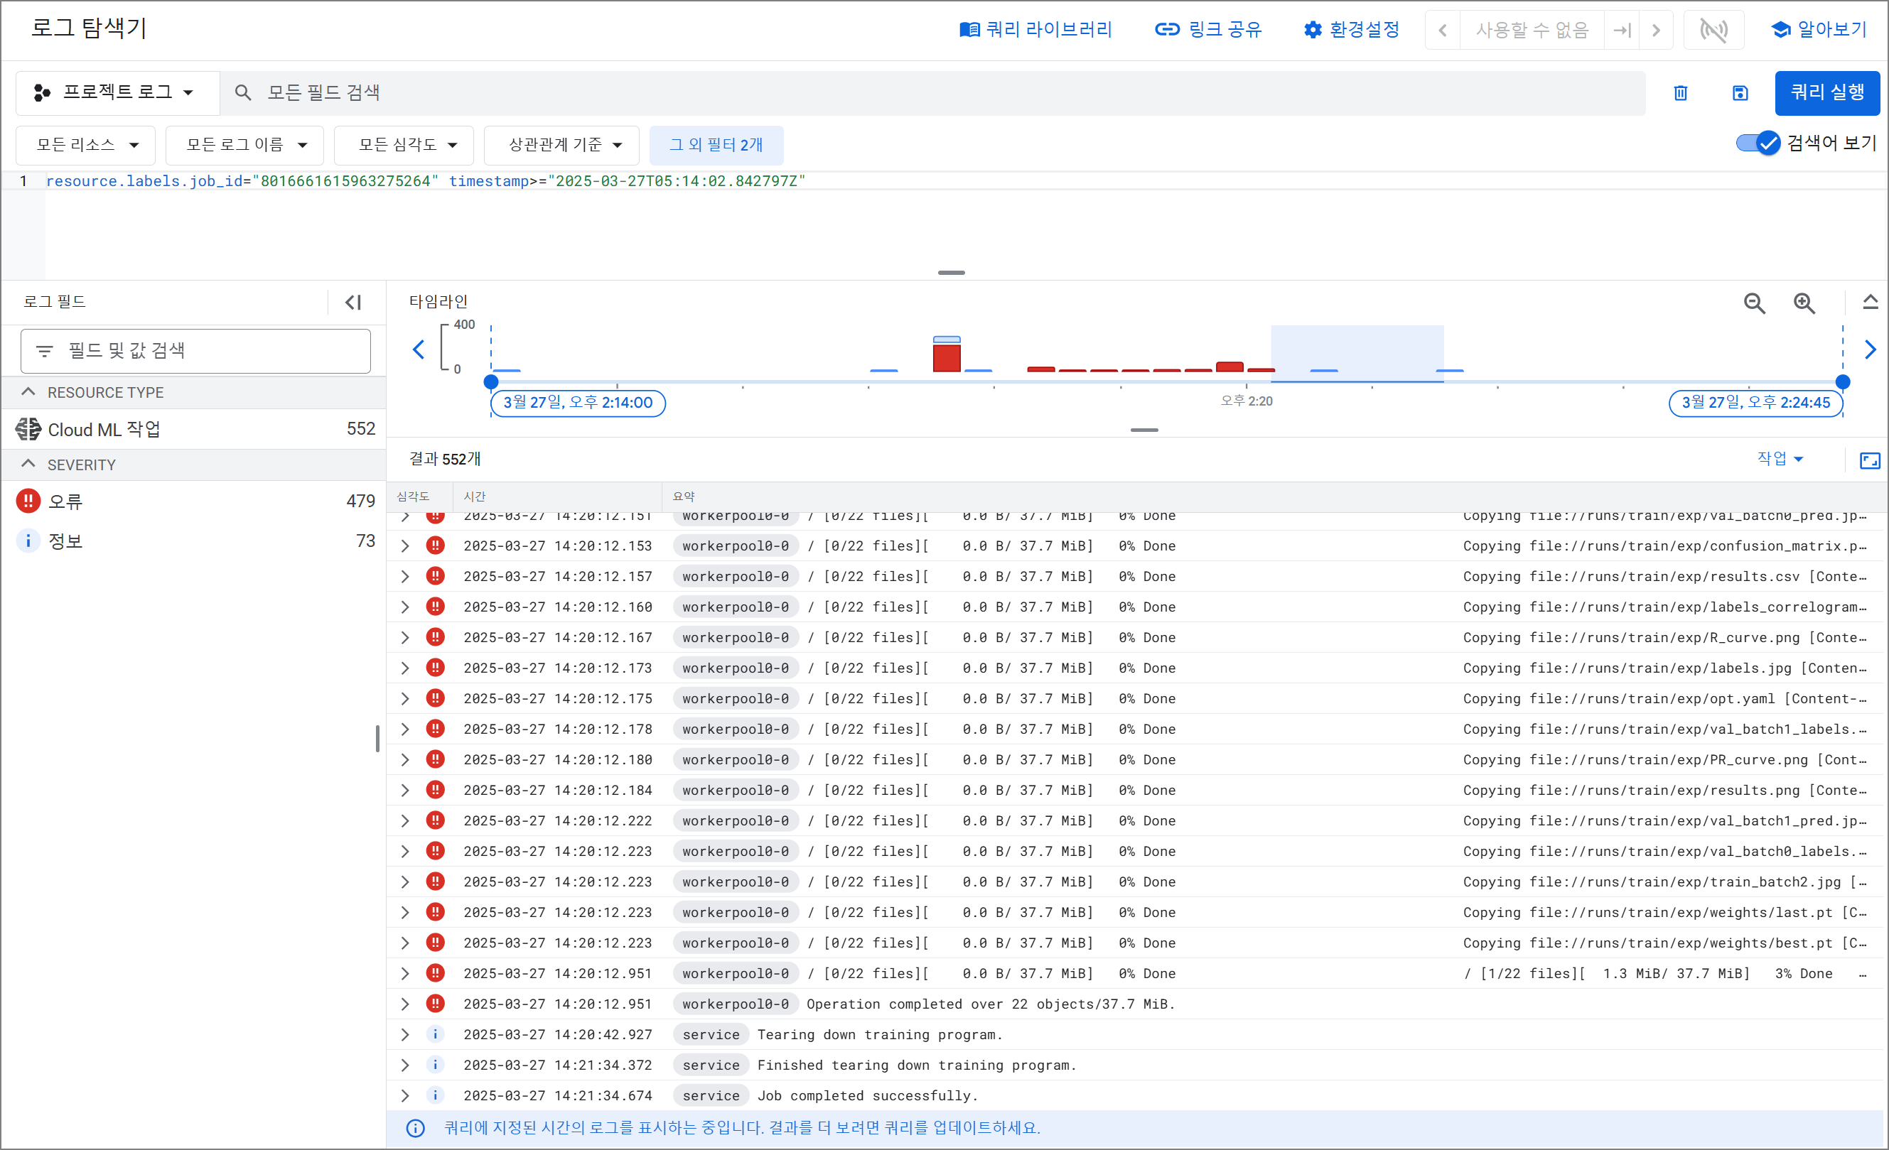Viewport: 1889px width, 1150px height.
Task: Enter full screen for results
Action: pyautogui.click(x=1869, y=460)
